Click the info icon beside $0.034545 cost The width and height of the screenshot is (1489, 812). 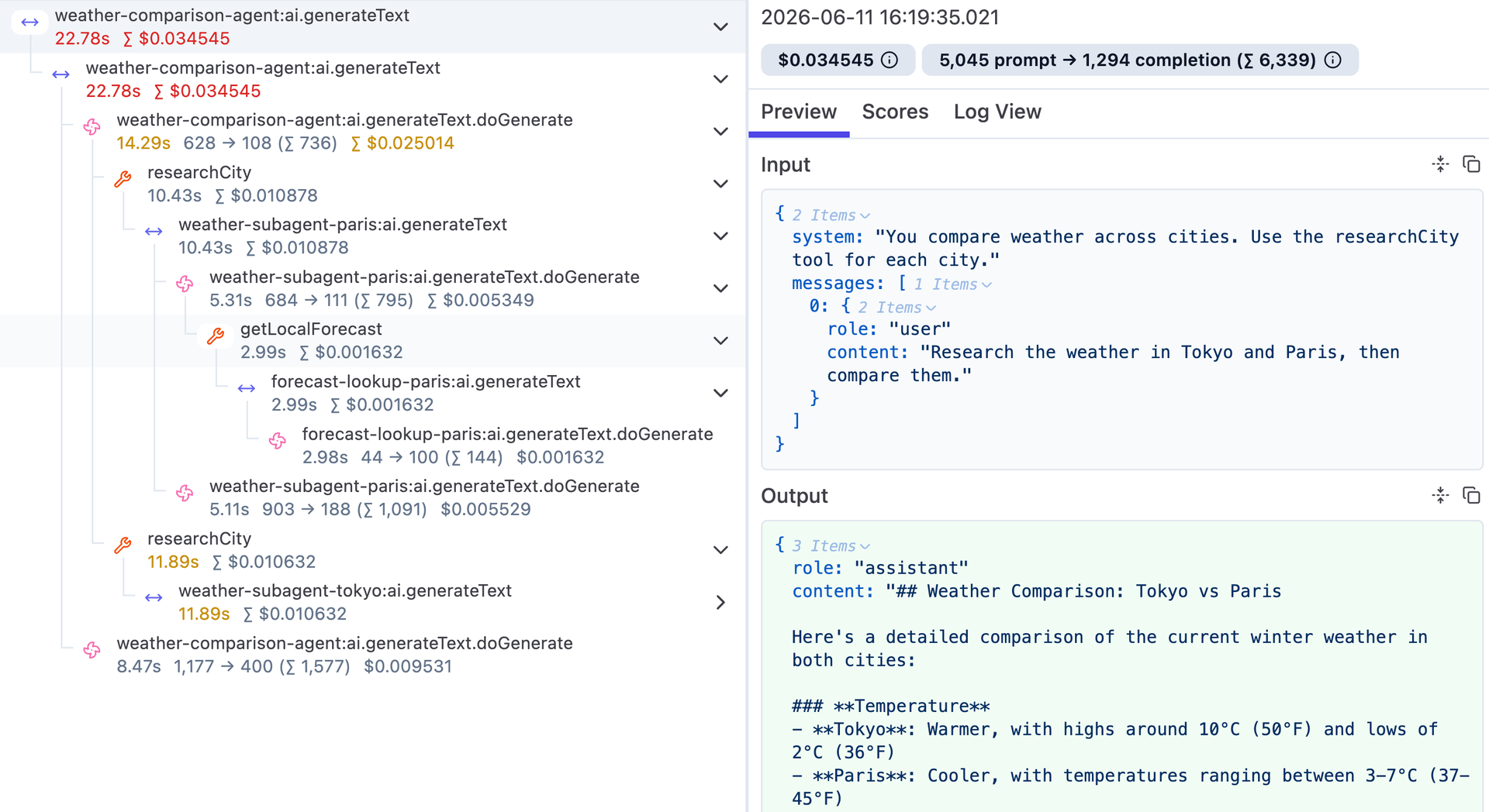tap(890, 60)
